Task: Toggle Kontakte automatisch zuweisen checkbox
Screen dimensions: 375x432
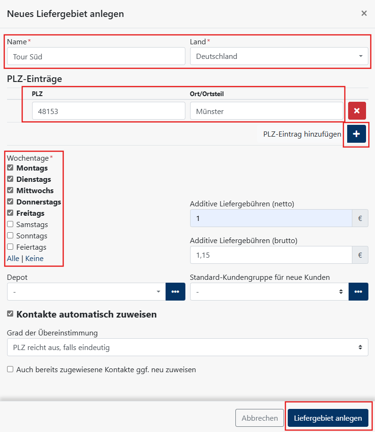Action: pos(10,314)
